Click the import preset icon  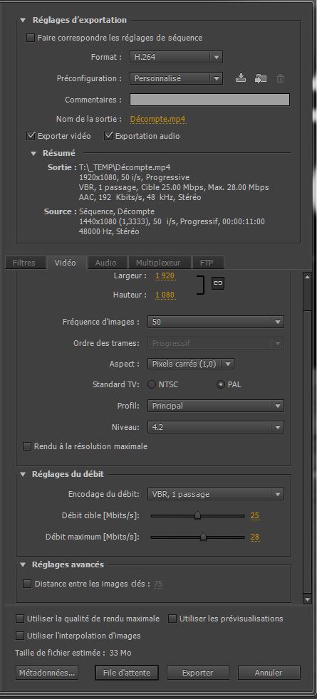(x=261, y=78)
